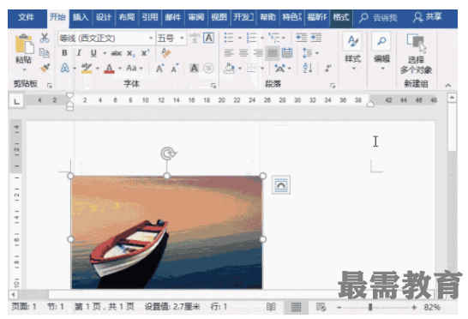The height and width of the screenshot is (319, 468).
Task: Select the boat picture
Action: pos(166,232)
